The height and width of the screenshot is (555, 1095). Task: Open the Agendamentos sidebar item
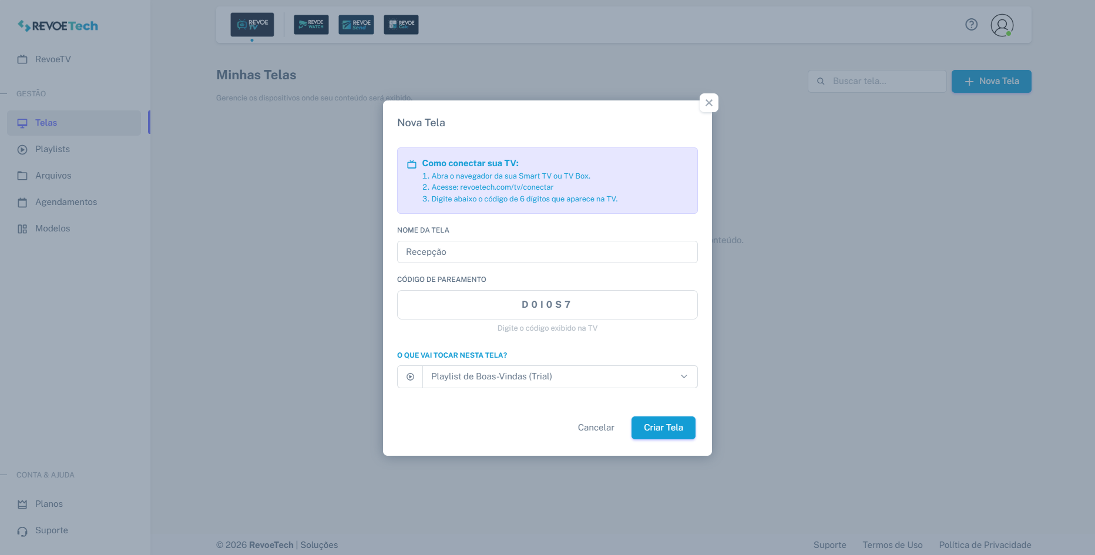(66, 202)
